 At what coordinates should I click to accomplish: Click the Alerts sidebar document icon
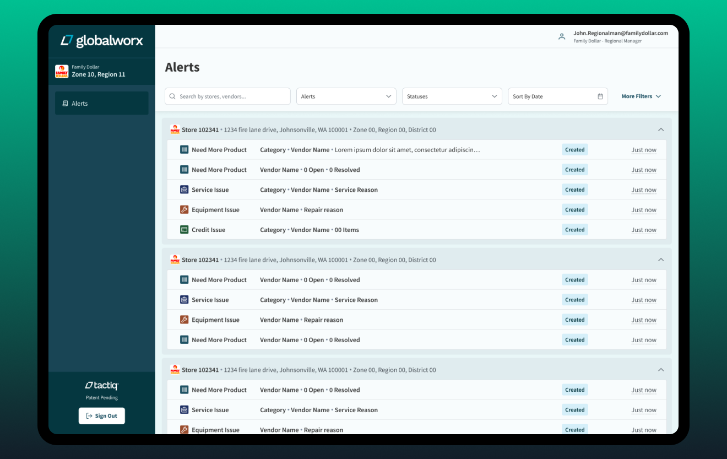tap(66, 104)
